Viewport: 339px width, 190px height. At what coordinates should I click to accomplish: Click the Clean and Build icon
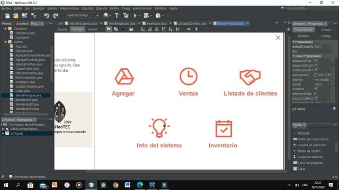[126, 16]
